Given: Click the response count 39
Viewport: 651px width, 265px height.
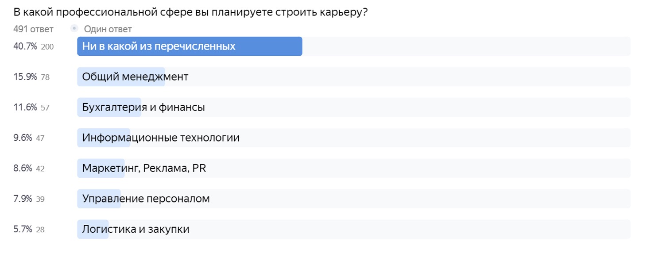Looking at the screenshot, I should coord(40,200).
